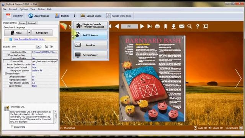Open the Online menu
This screenshot has height=138, width=245.
(x=41, y=9)
